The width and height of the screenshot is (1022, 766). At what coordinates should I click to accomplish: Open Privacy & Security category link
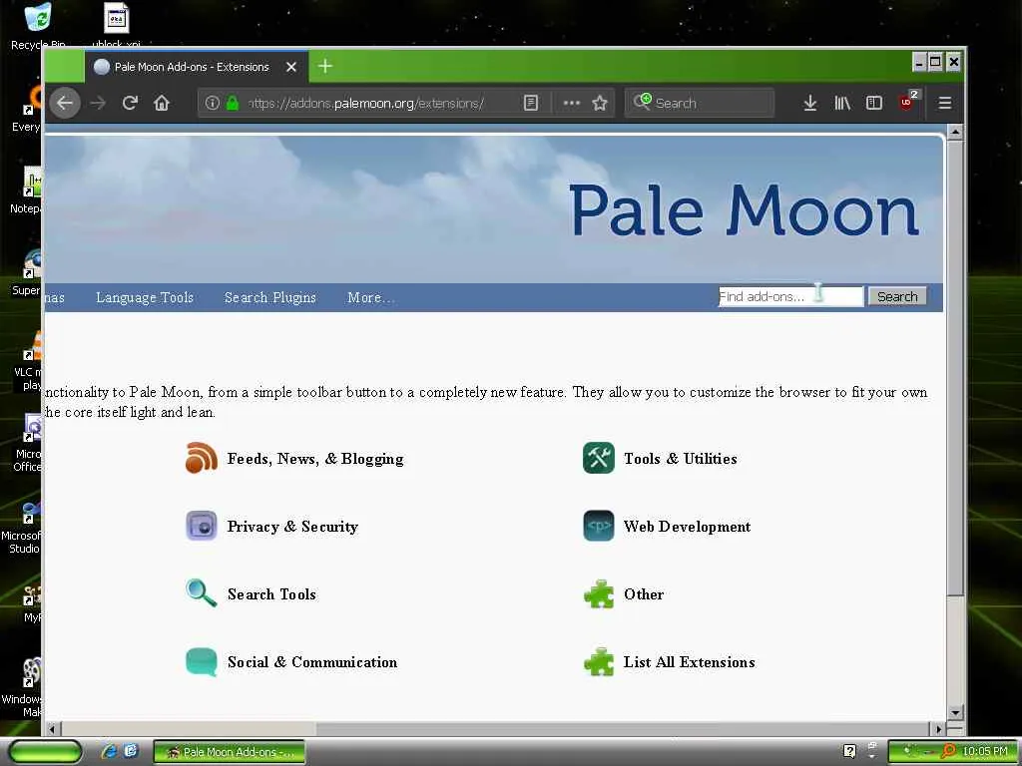coord(292,527)
